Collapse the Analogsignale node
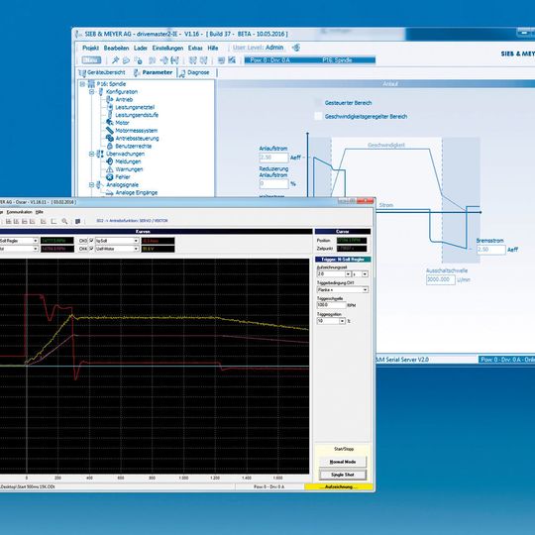 point(91,185)
